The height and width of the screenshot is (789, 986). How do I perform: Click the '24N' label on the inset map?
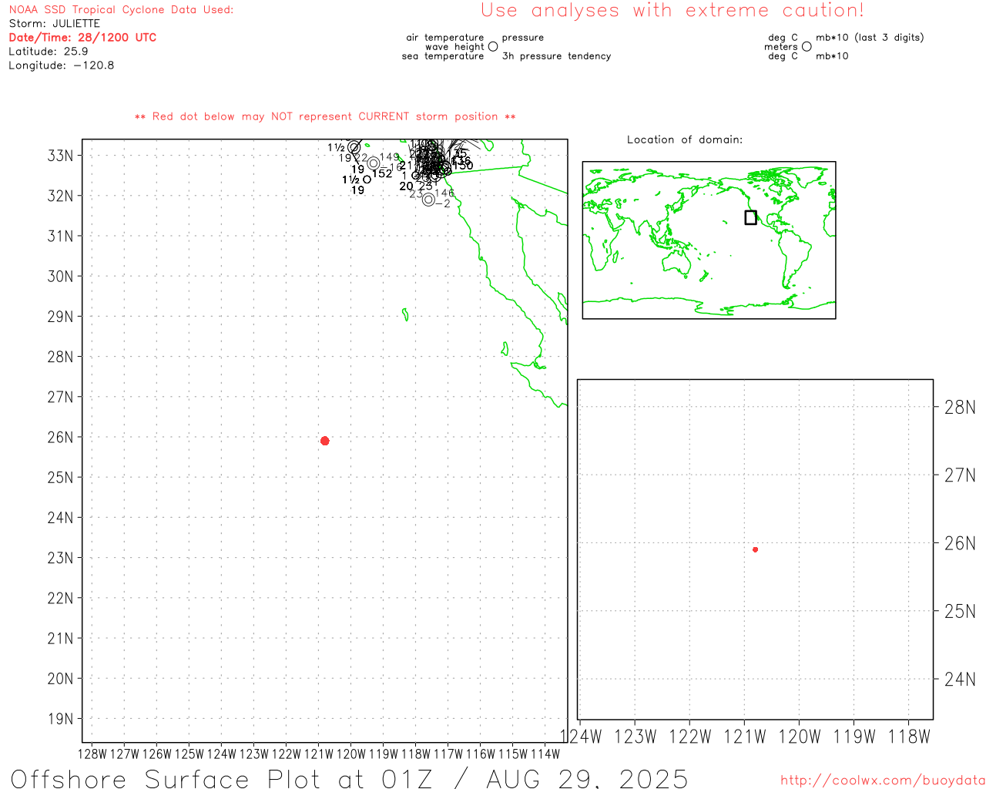[x=960, y=679]
